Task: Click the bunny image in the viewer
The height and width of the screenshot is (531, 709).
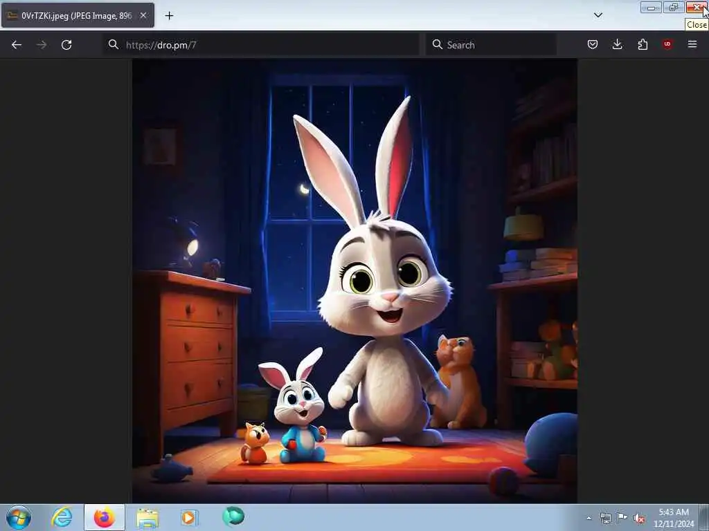Action: click(354, 281)
